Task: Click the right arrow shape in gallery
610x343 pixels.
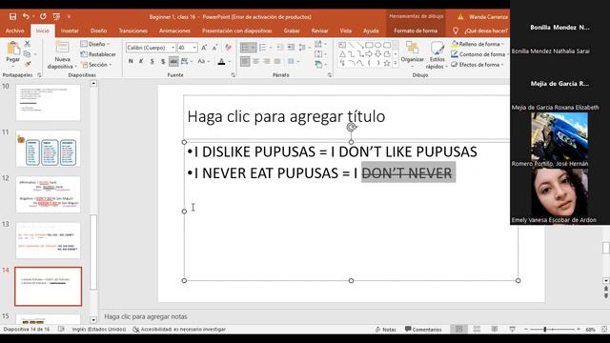Action: tap(369, 54)
